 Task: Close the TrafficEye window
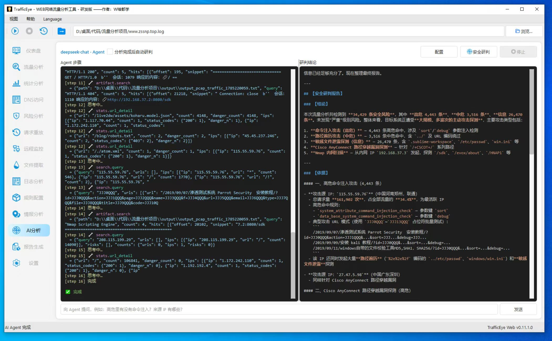pos(537,9)
